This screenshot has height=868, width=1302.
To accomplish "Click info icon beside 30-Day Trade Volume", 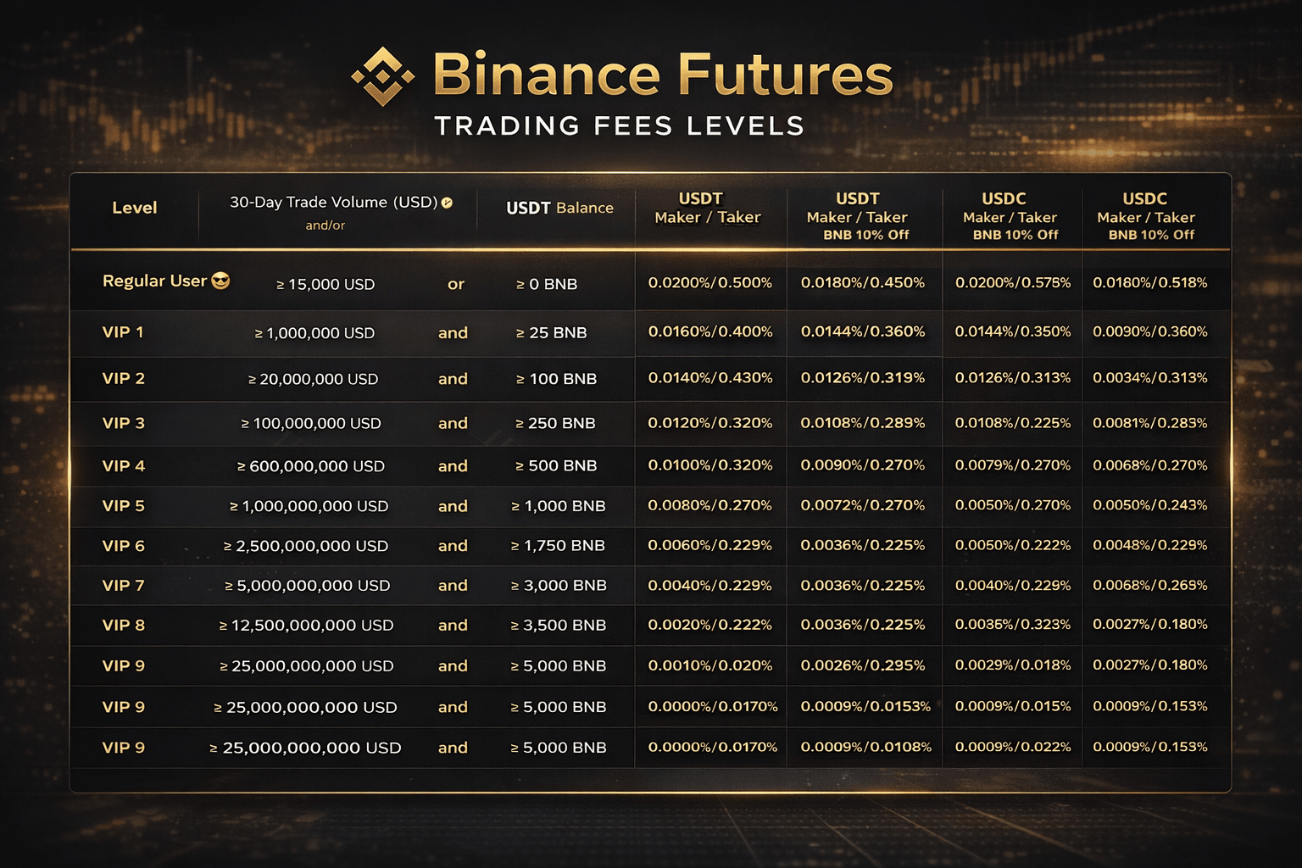I will 447,203.
